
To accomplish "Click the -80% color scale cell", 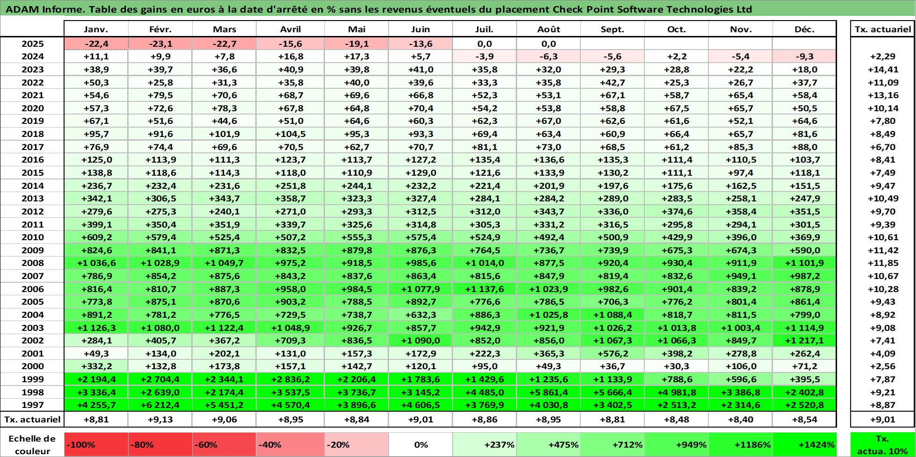I will [x=160, y=444].
